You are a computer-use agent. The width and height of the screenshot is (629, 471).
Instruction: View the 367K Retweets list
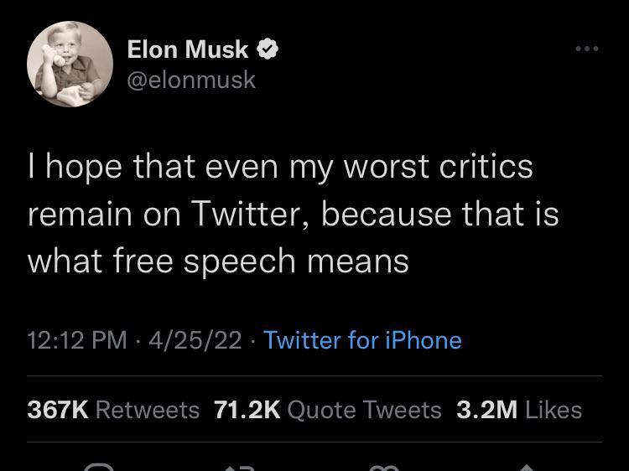(113, 409)
